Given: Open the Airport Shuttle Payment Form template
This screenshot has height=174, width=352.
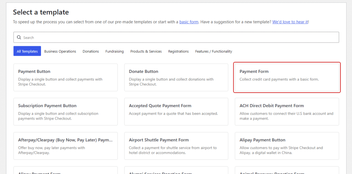Looking at the screenshot, I should point(176,146).
